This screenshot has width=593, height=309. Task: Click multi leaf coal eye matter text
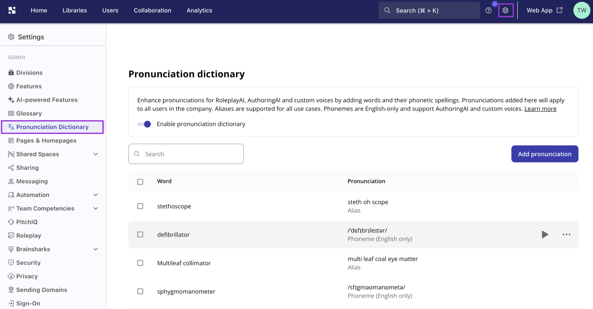[x=382, y=259]
